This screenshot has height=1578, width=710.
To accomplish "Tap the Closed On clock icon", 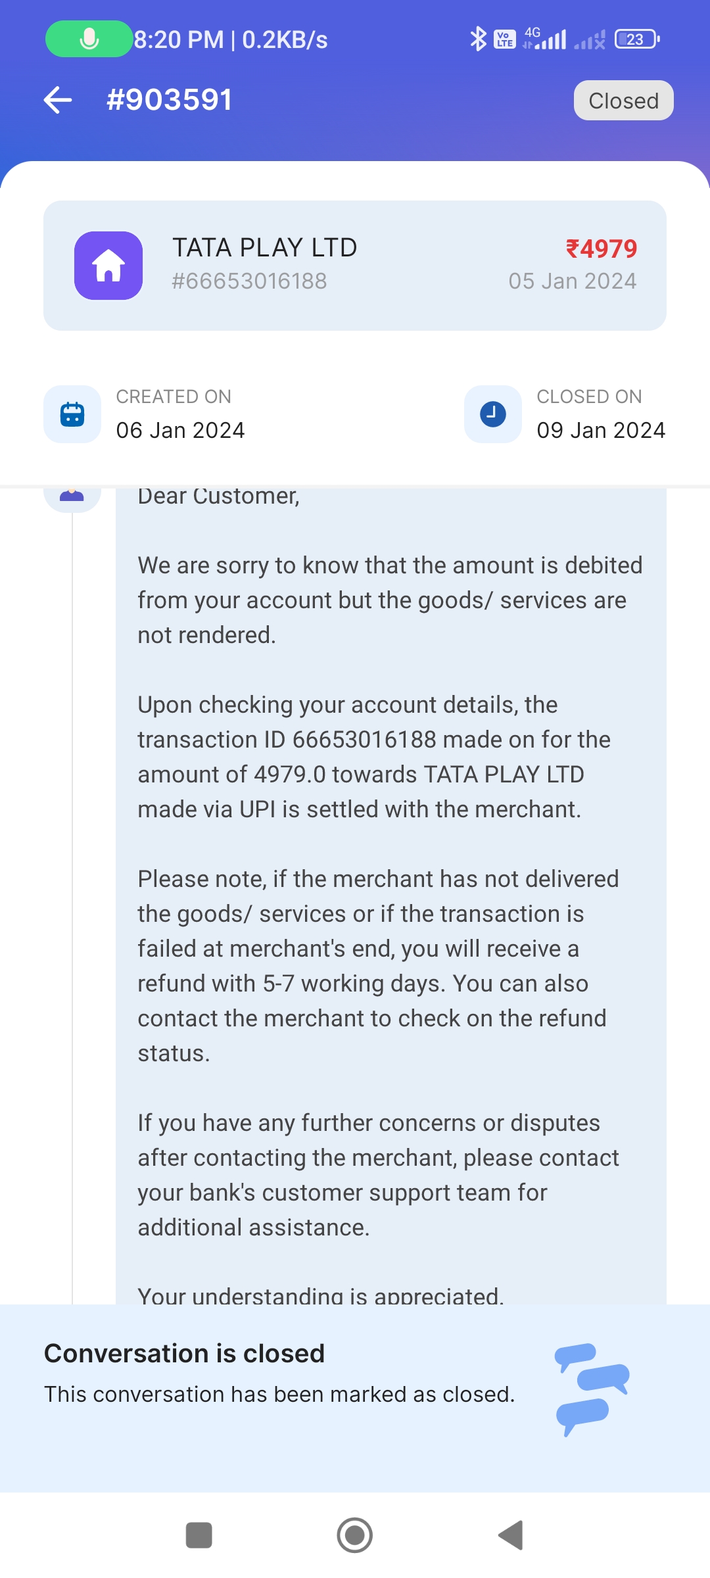I will pyautogui.click(x=493, y=414).
